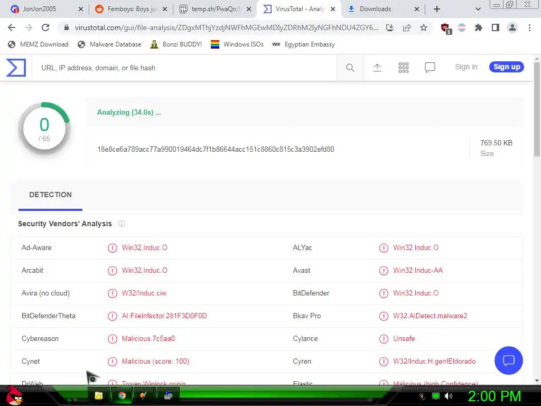Switch to the Downloads tab

pyautogui.click(x=383, y=9)
